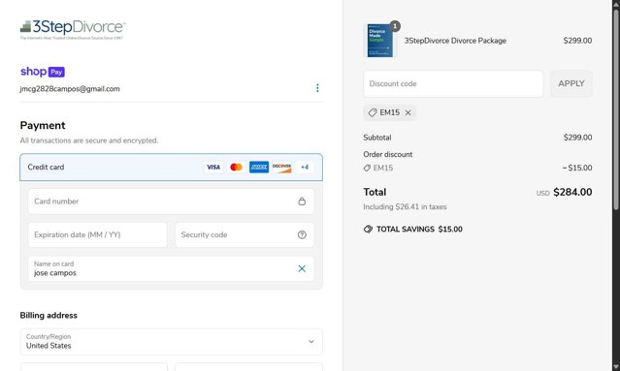Open the Country/Region dropdown
620x371 pixels.
(x=171, y=342)
